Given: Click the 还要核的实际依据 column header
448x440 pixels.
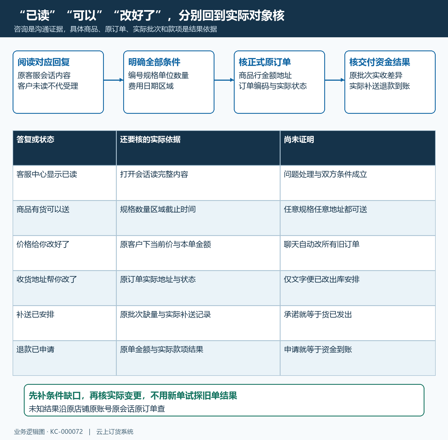Looking at the screenshot, I should click(198, 148).
